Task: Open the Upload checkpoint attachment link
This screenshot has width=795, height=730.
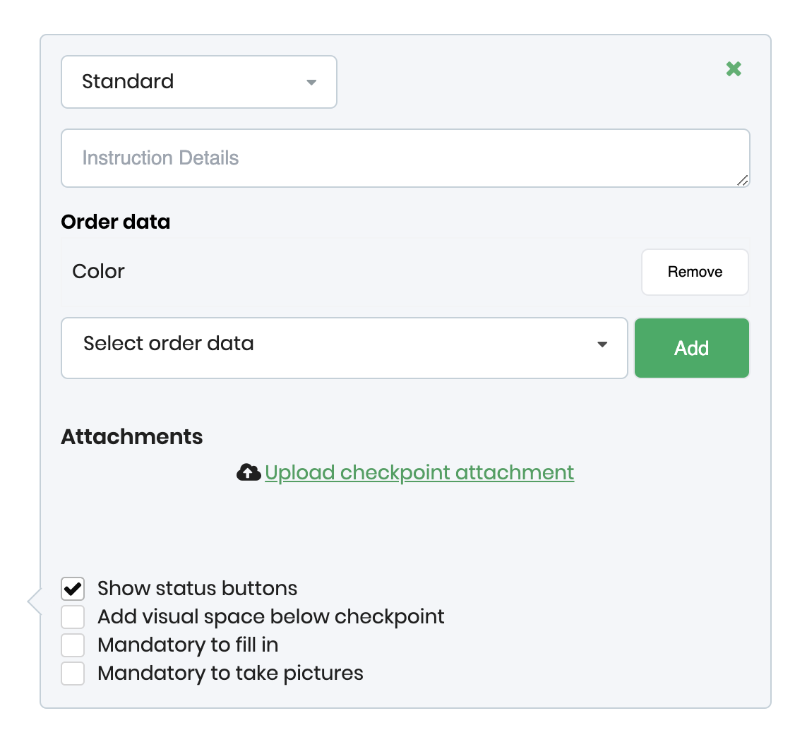Action: [419, 472]
